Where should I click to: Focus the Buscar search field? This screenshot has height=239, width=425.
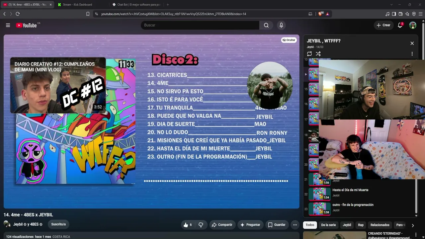(x=200, y=25)
